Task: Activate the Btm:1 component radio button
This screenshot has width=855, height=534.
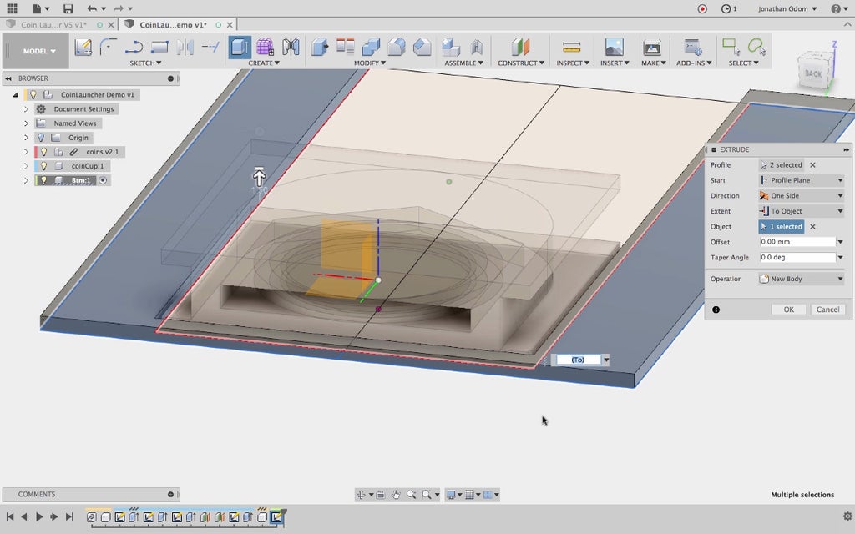Action: [x=103, y=180]
